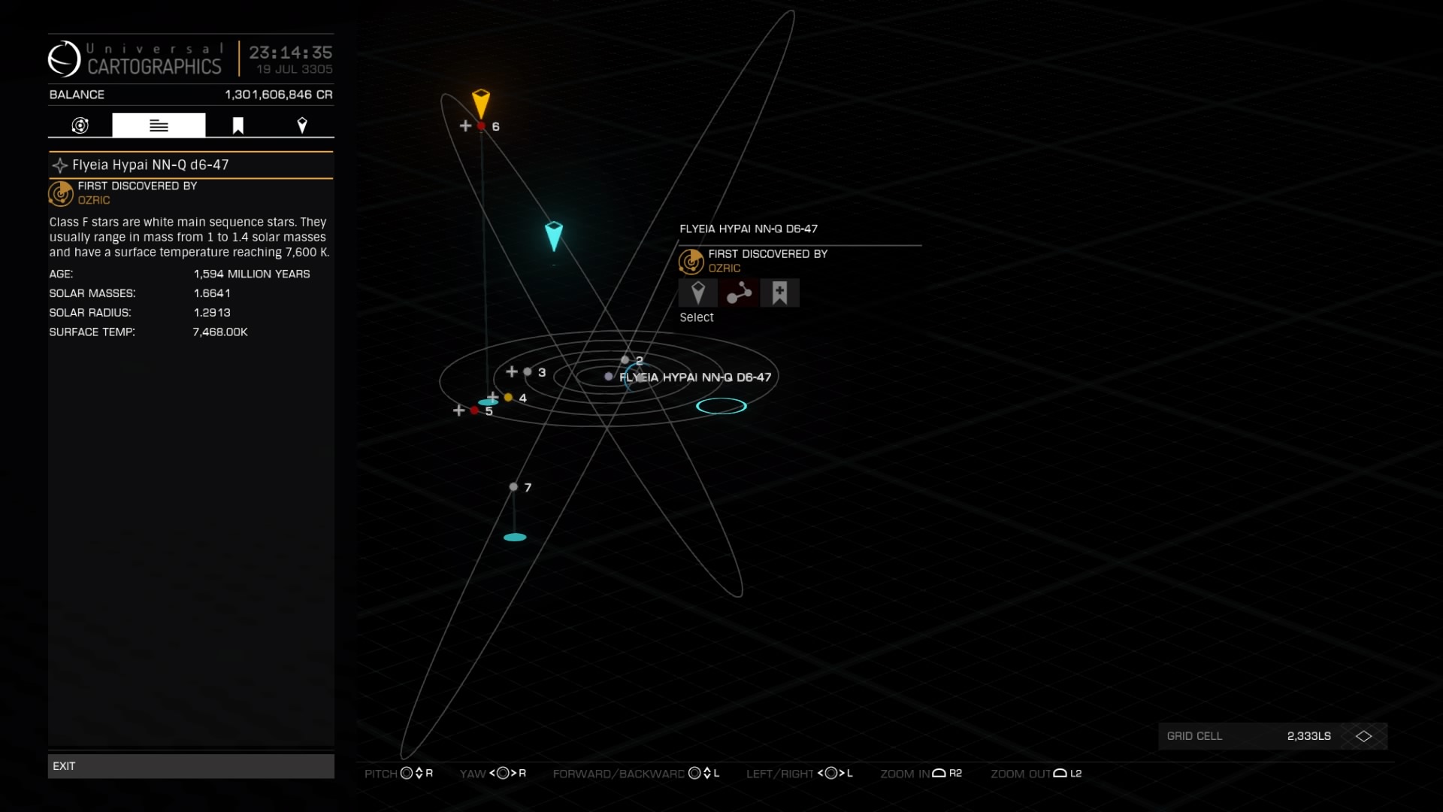Click the solar masses value 1.6641
1443x812 pixels.
click(x=212, y=293)
